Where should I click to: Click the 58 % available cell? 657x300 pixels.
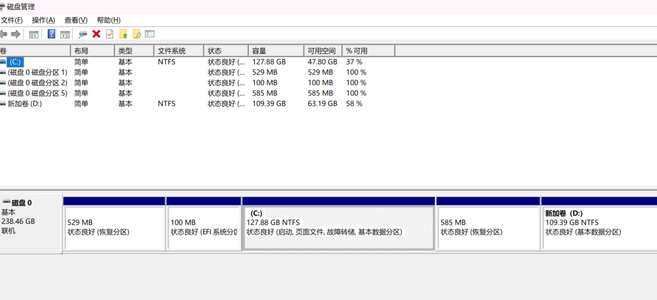[x=354, y=104]
